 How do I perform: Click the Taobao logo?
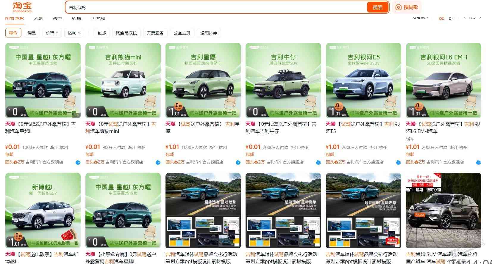tap(22, 7)
